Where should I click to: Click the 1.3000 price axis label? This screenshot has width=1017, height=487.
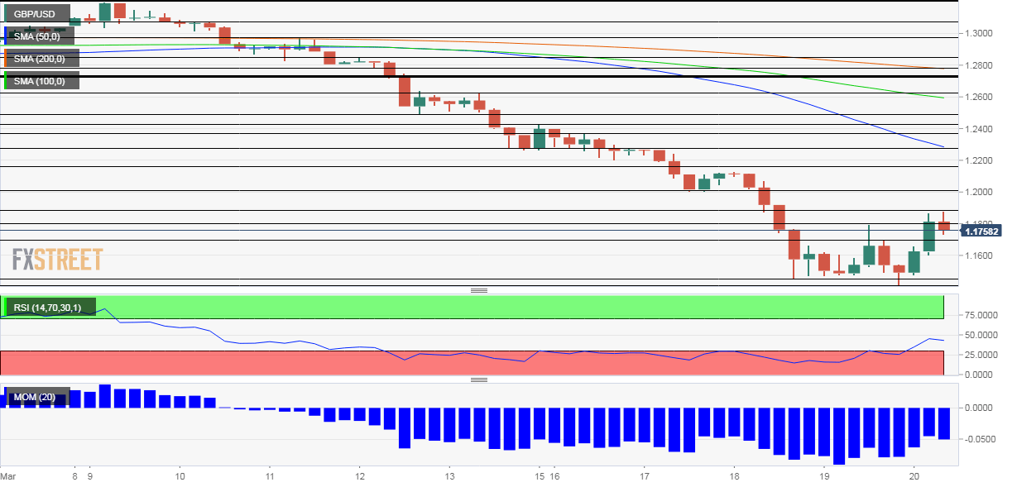[x=980, y=33]
